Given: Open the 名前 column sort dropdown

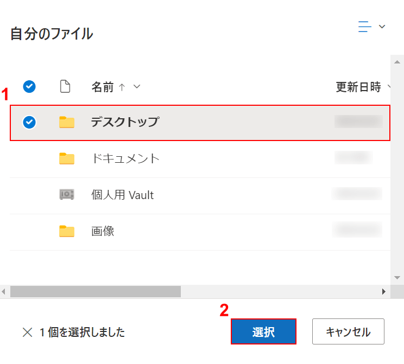Looking at the screenshot, I should [137, 87].
